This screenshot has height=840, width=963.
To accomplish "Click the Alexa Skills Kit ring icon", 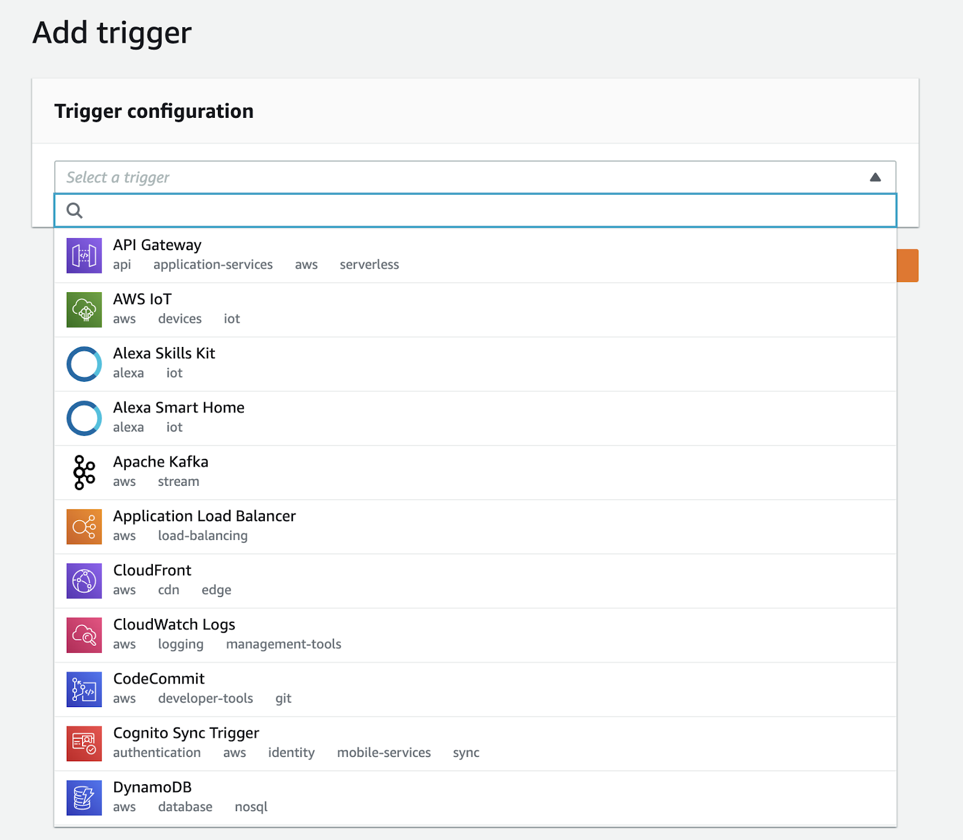I will (x=84, y=364).
